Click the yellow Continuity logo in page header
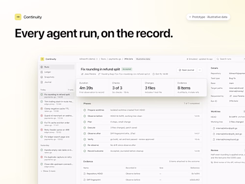 18,17
